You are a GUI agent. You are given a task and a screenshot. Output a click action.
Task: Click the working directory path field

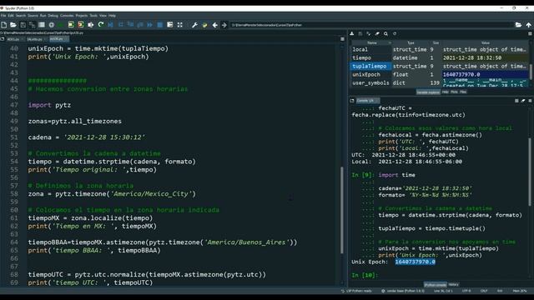372,25
